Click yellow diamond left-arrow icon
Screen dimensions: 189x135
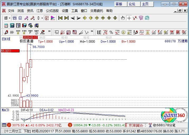click(x=85, y=18)
